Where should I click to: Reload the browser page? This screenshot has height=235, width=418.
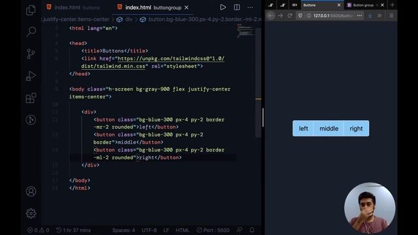290,16
